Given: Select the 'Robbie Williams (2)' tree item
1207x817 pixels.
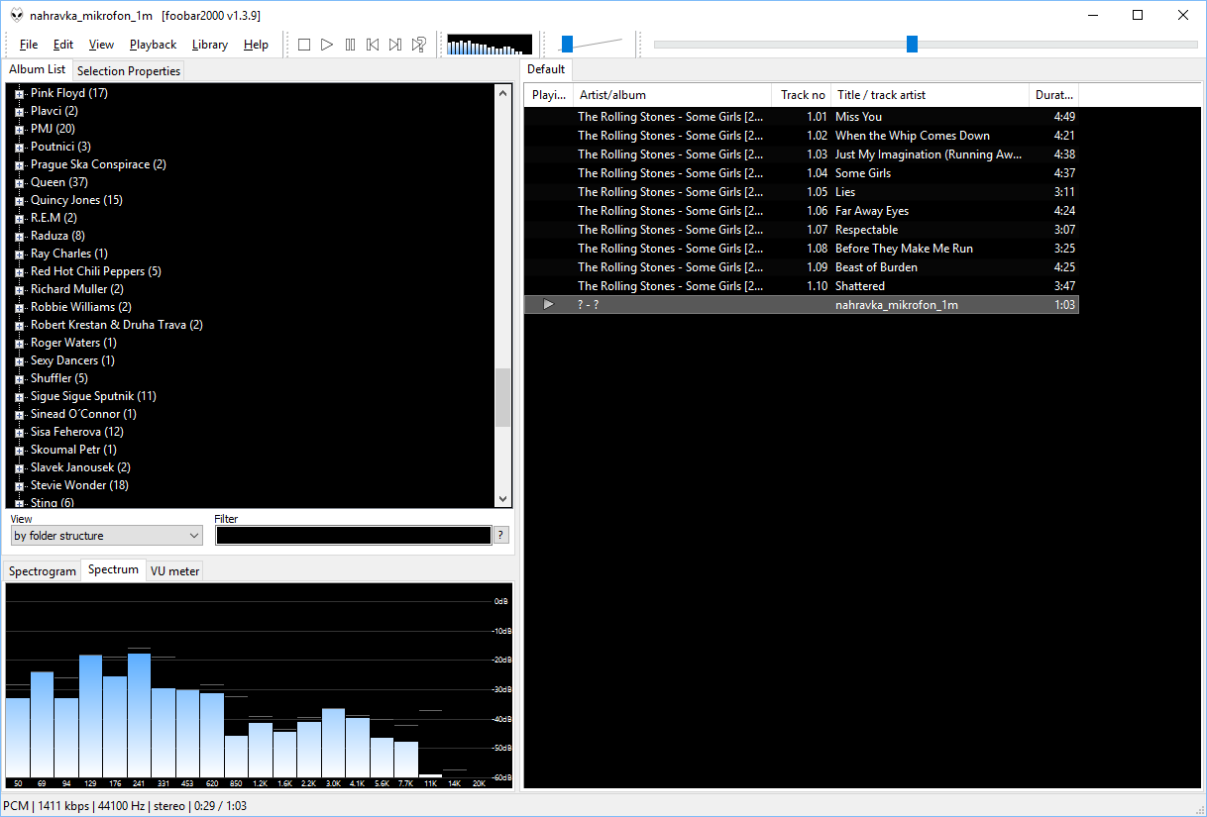Looking at the screenshot, I should click(x=81, y=307).
